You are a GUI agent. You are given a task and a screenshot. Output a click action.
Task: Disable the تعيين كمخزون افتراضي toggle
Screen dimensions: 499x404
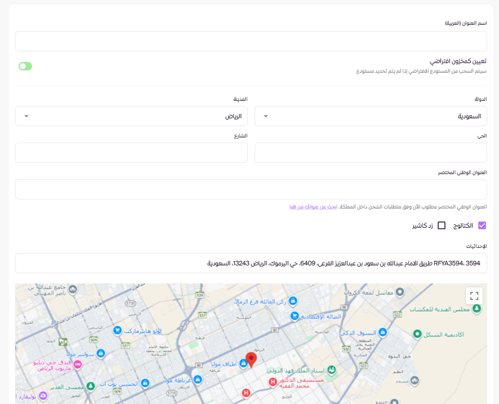[x=25, y=66]
